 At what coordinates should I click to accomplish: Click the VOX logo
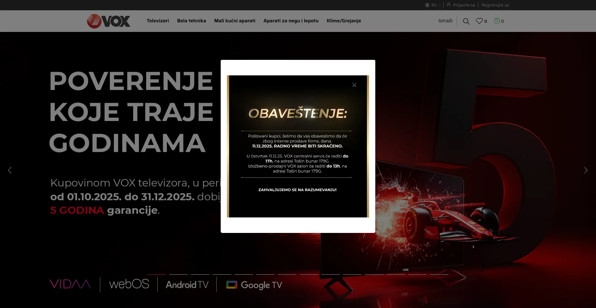(x=109, y=21)
